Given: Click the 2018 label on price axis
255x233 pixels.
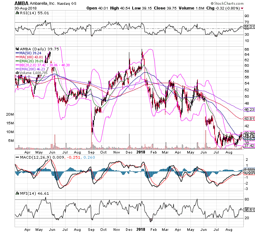Looking at the screenshot, I should pyautogui.click(x=141, y=152).
